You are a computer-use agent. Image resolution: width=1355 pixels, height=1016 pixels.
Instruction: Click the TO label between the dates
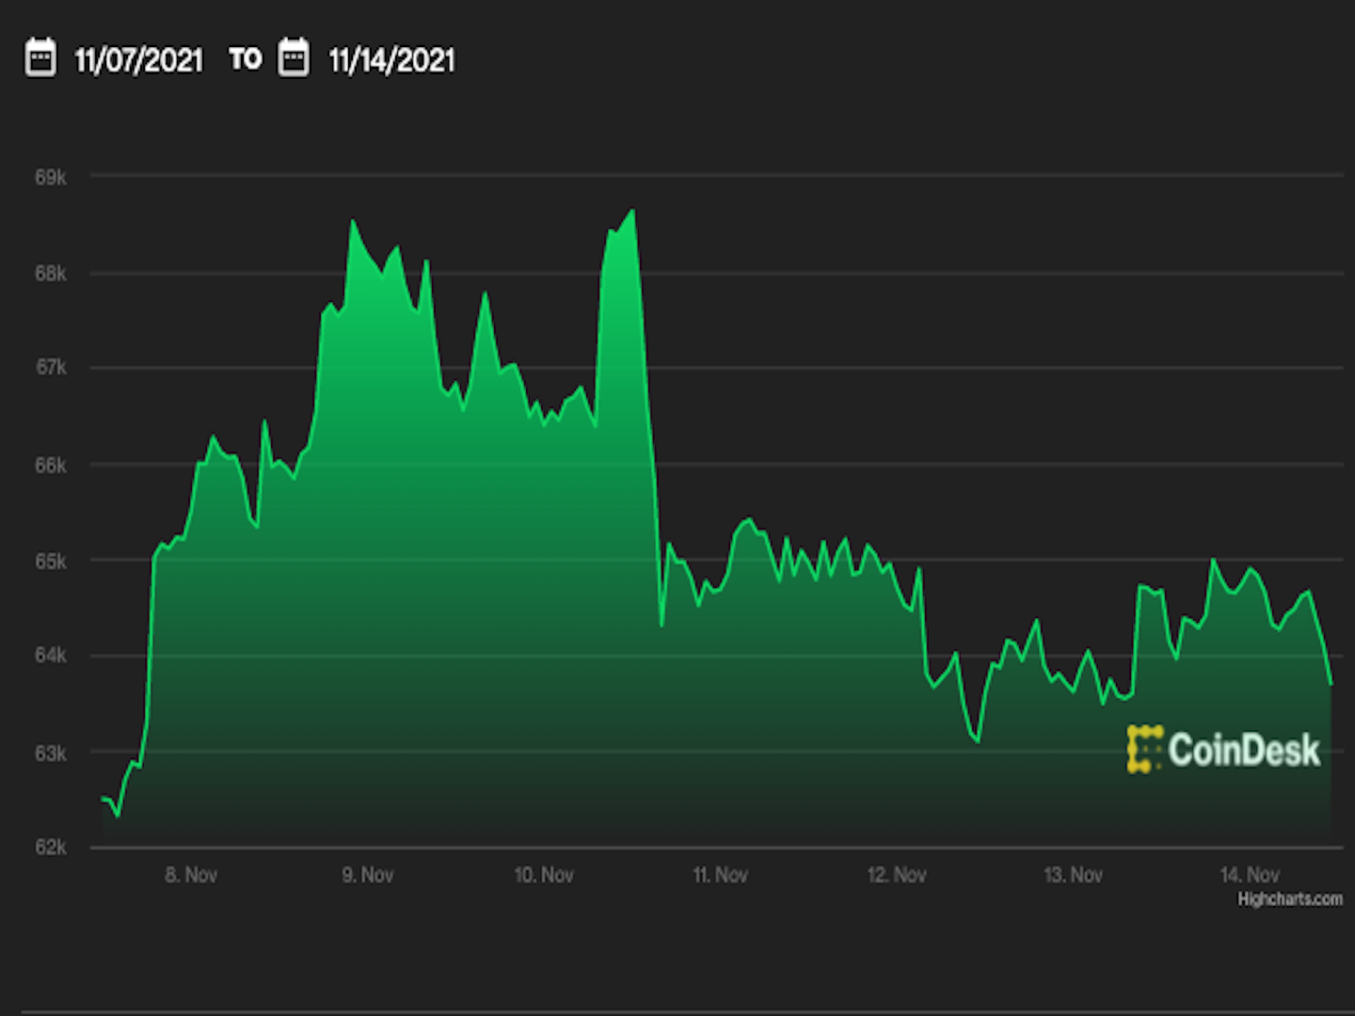(x=247, y=59)
